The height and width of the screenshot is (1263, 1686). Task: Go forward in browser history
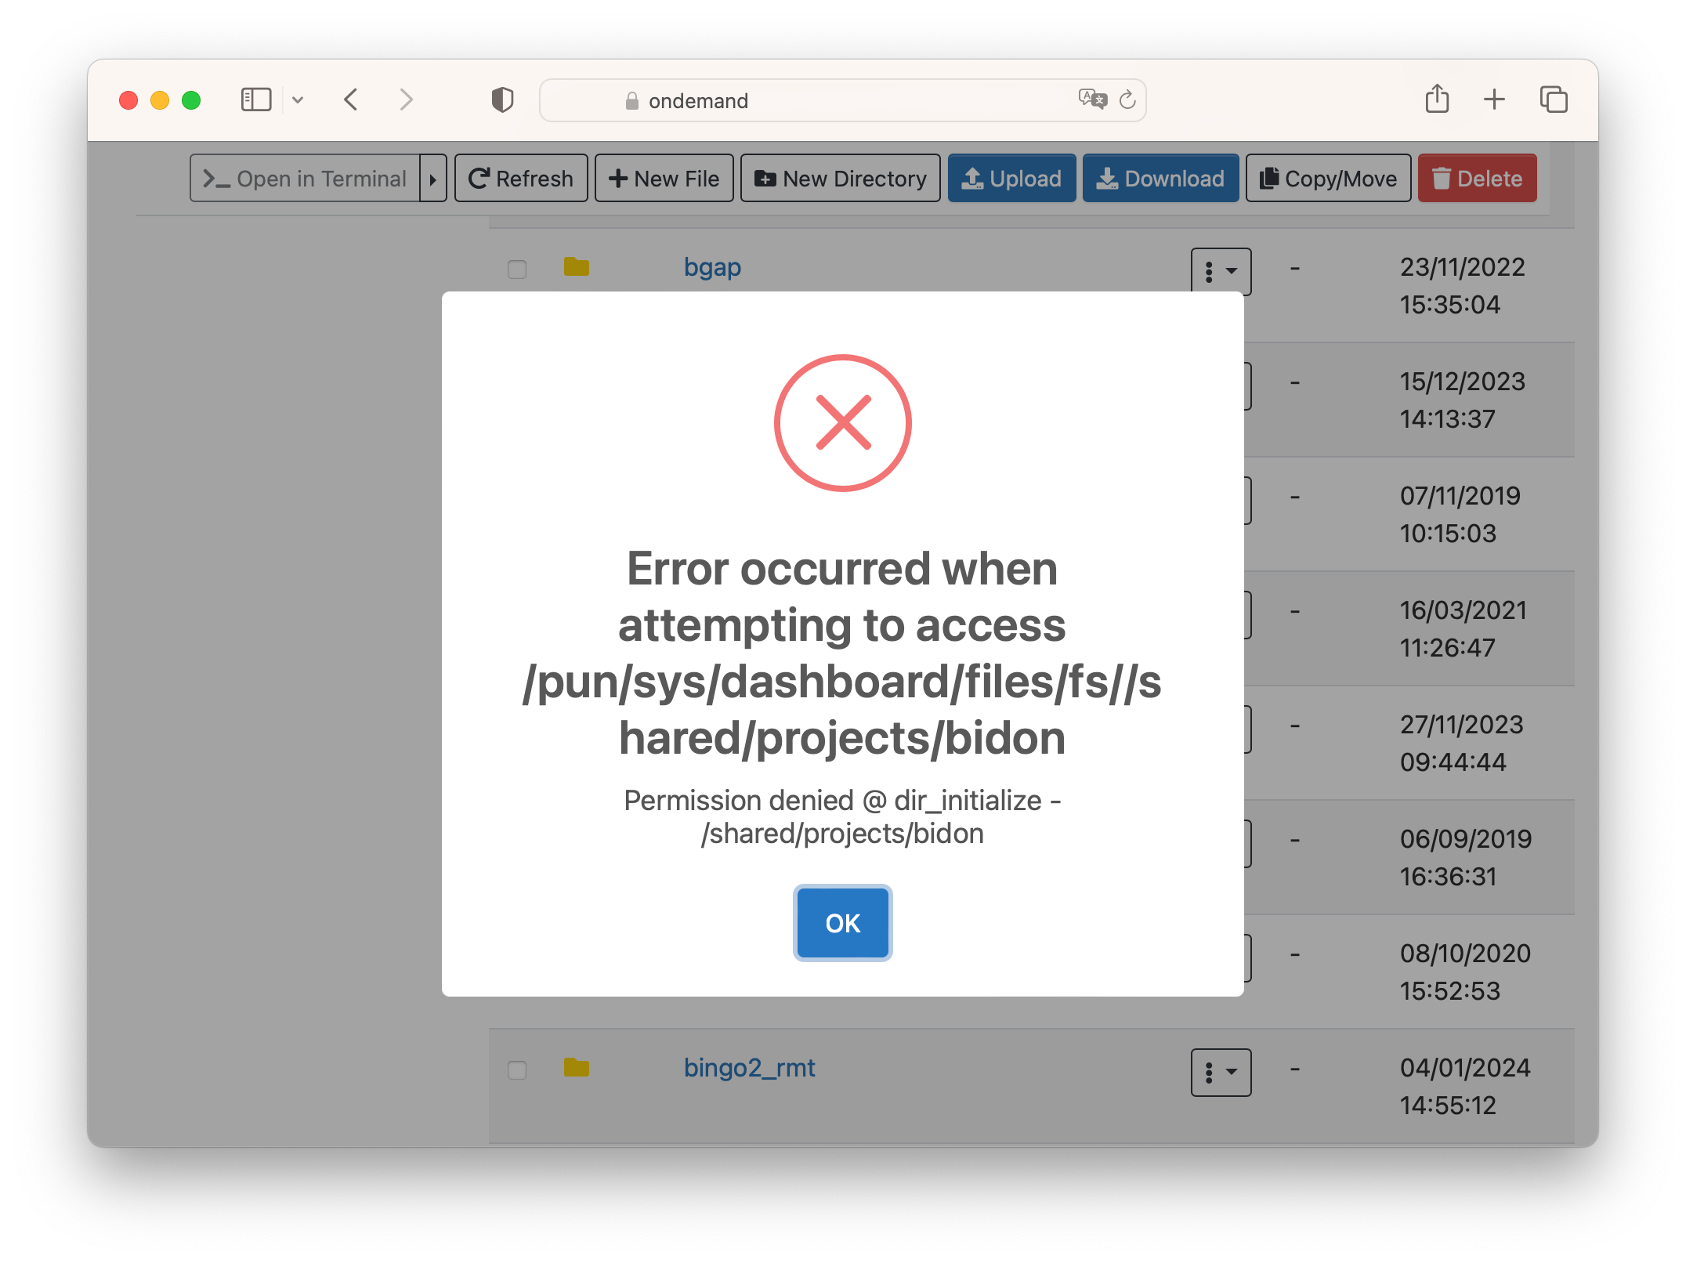tap(406, 100)
